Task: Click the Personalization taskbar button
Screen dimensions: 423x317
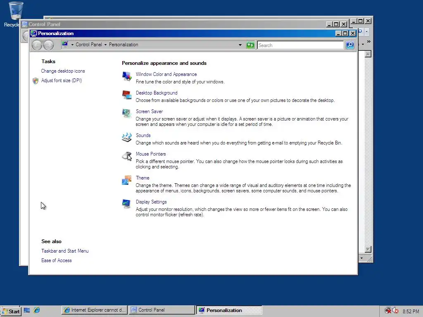Action: coord(229,310)
